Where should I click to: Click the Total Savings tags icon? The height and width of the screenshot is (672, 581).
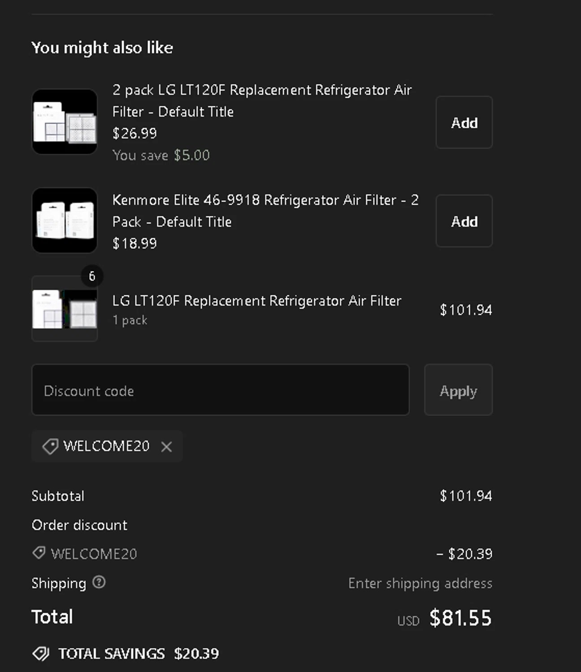click(41, 654)
